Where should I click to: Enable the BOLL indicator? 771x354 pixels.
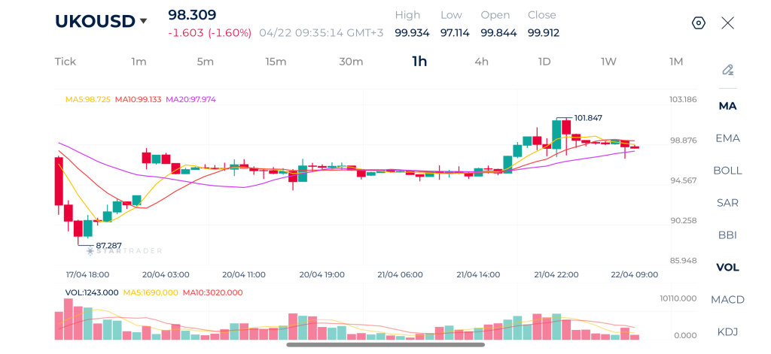tap(728, 171)
